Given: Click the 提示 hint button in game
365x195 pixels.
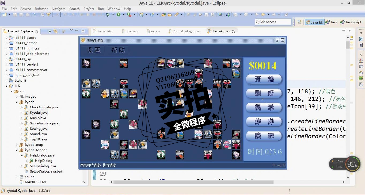Looking at the screenshot, I should [264, 108].
